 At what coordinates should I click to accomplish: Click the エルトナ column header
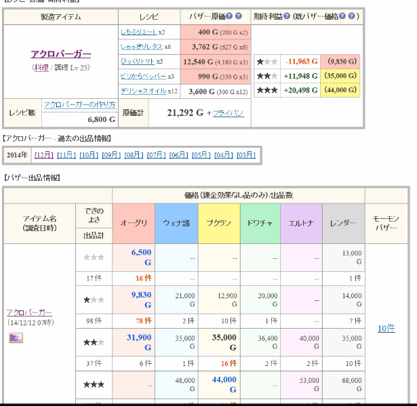[301, 224]
